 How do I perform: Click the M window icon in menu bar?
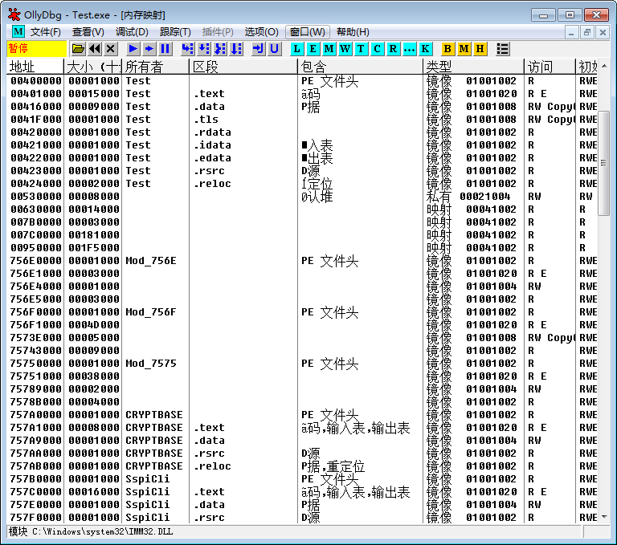(x=18, y=31)
